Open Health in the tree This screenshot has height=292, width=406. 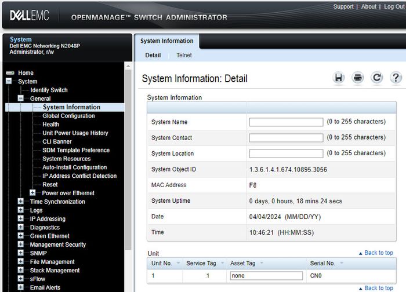pos(51,125)
